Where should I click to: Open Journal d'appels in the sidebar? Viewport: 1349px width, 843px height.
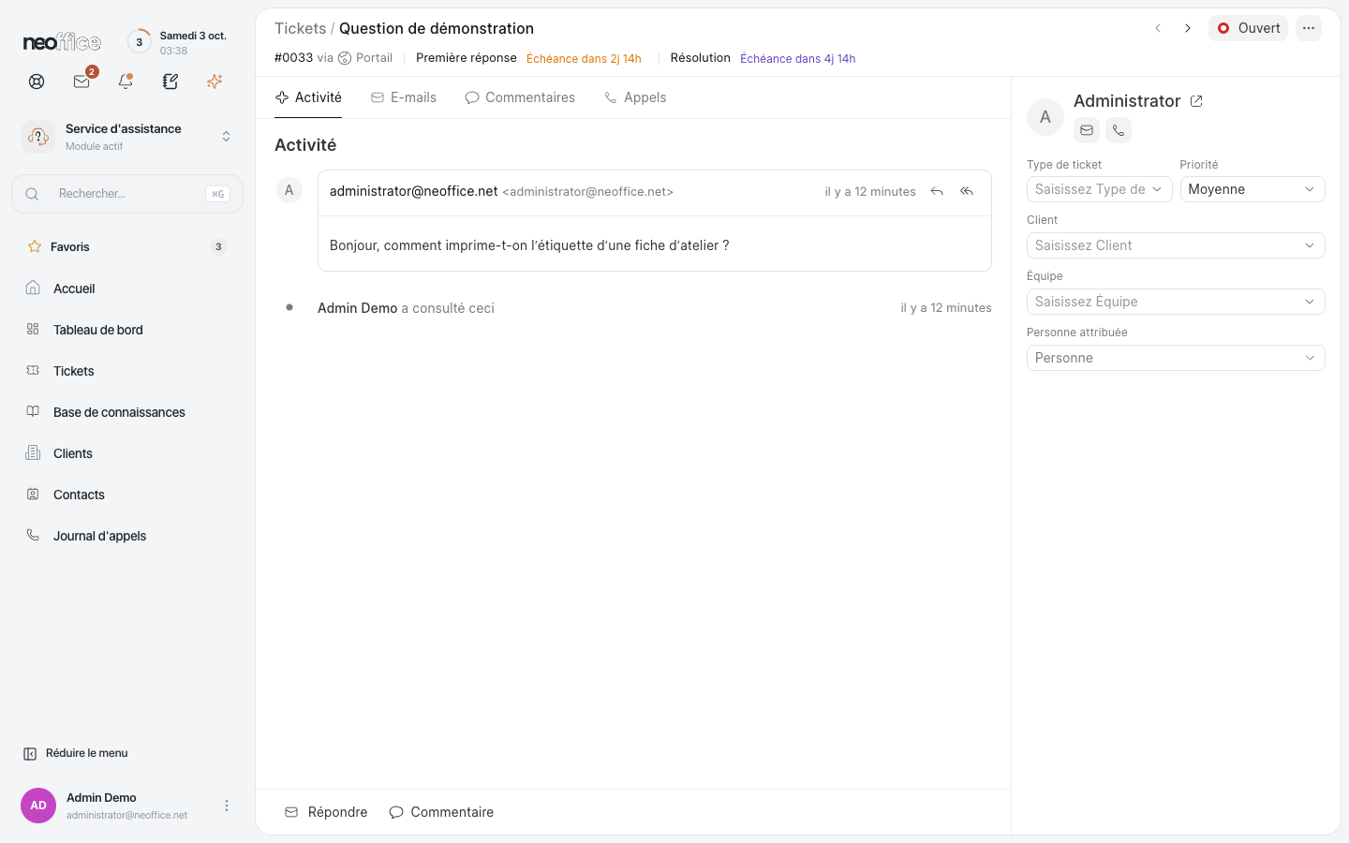(x=127, y=536)
